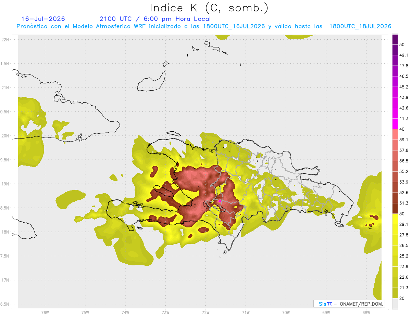The image size is (411, 317).
Task: Click the colorbar value 47.8
Action: point(404,66)
